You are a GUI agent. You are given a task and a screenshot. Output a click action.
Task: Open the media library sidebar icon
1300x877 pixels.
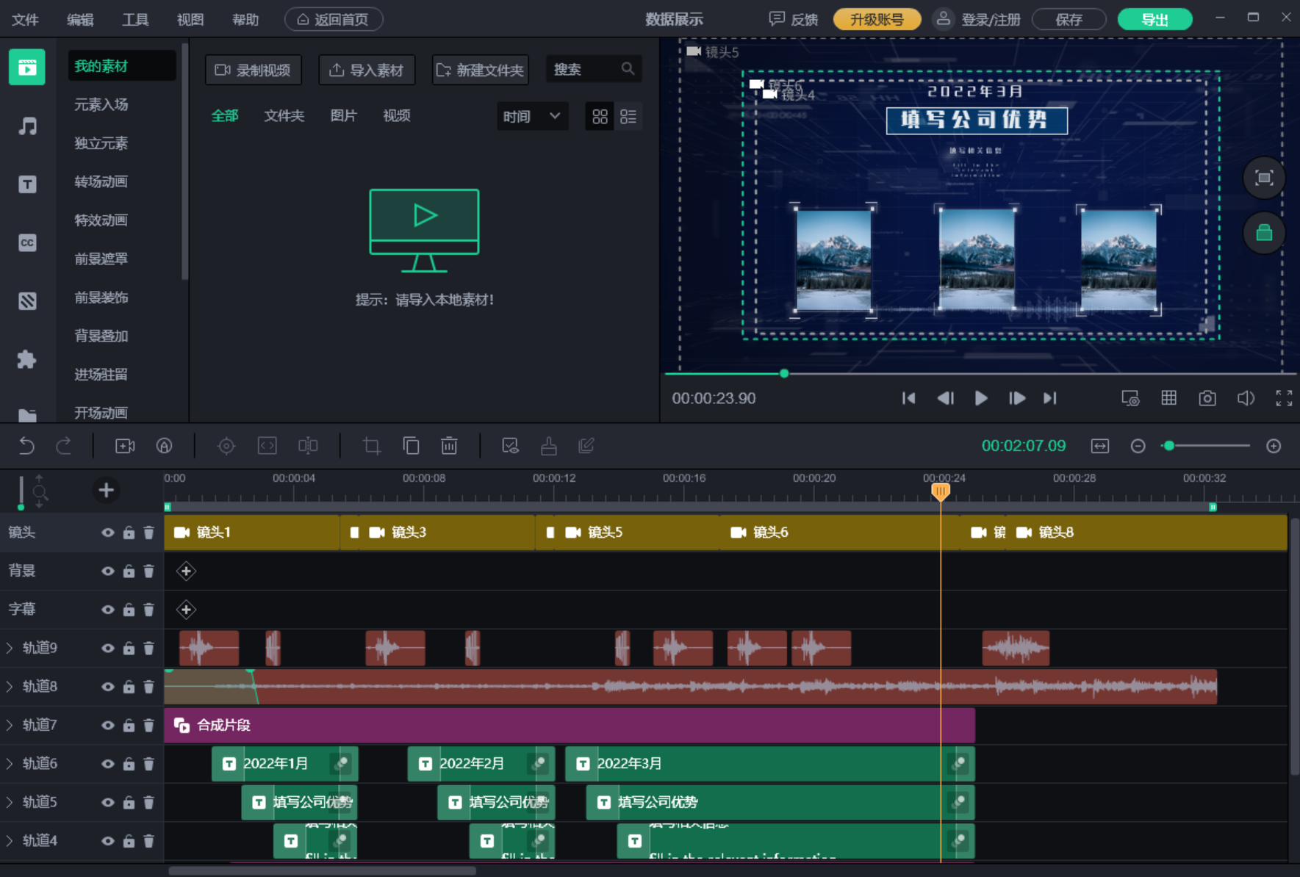[27, 68]
